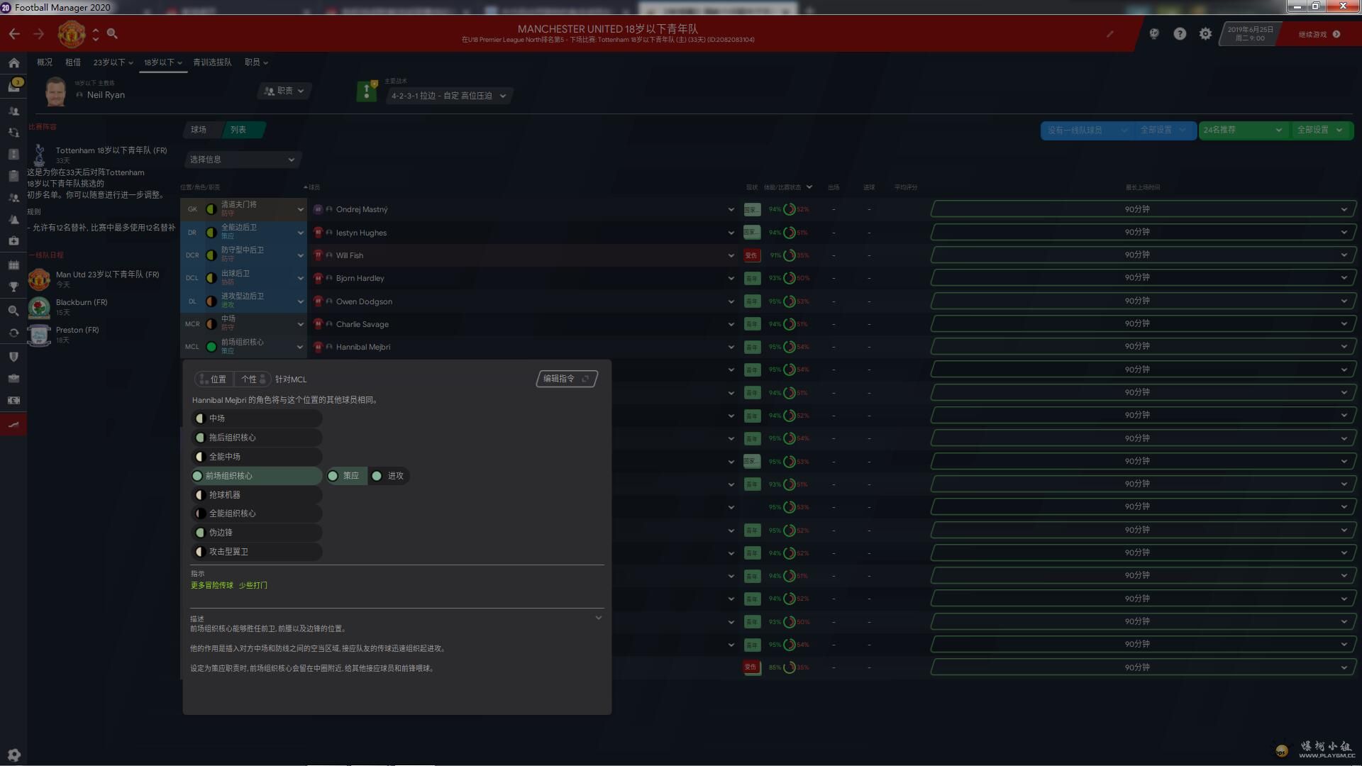Open the 职员 menu
The height and width of the screenshot is (766, 1362).
(x=256, y=62)
